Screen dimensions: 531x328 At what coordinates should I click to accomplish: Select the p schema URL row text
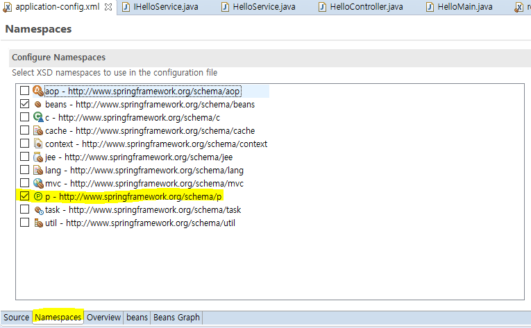point(133,197)
